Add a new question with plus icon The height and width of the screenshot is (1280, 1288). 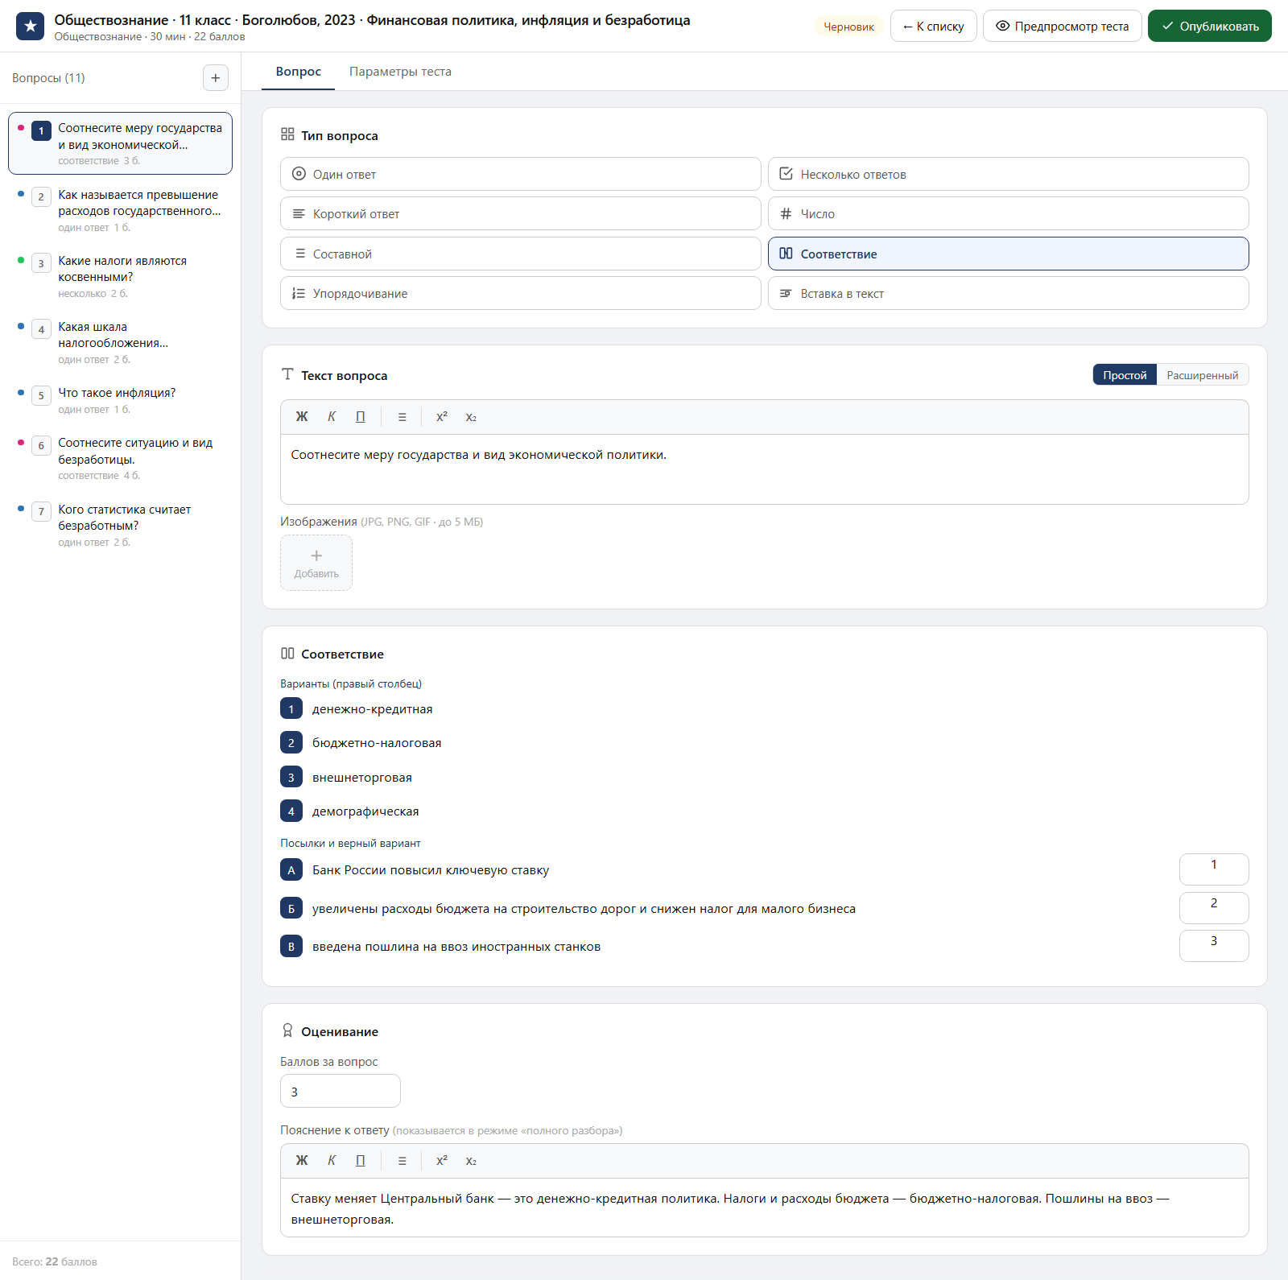pos(216,78)
